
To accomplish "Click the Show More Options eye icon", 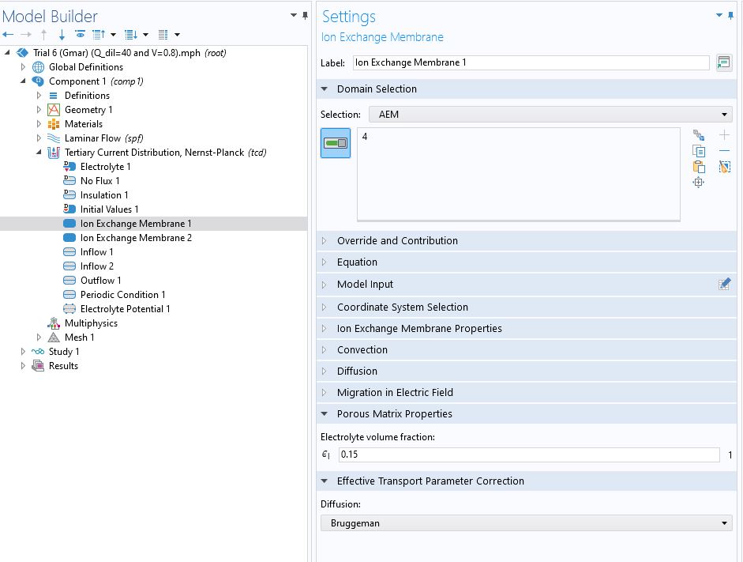I will tap(80, 35).
